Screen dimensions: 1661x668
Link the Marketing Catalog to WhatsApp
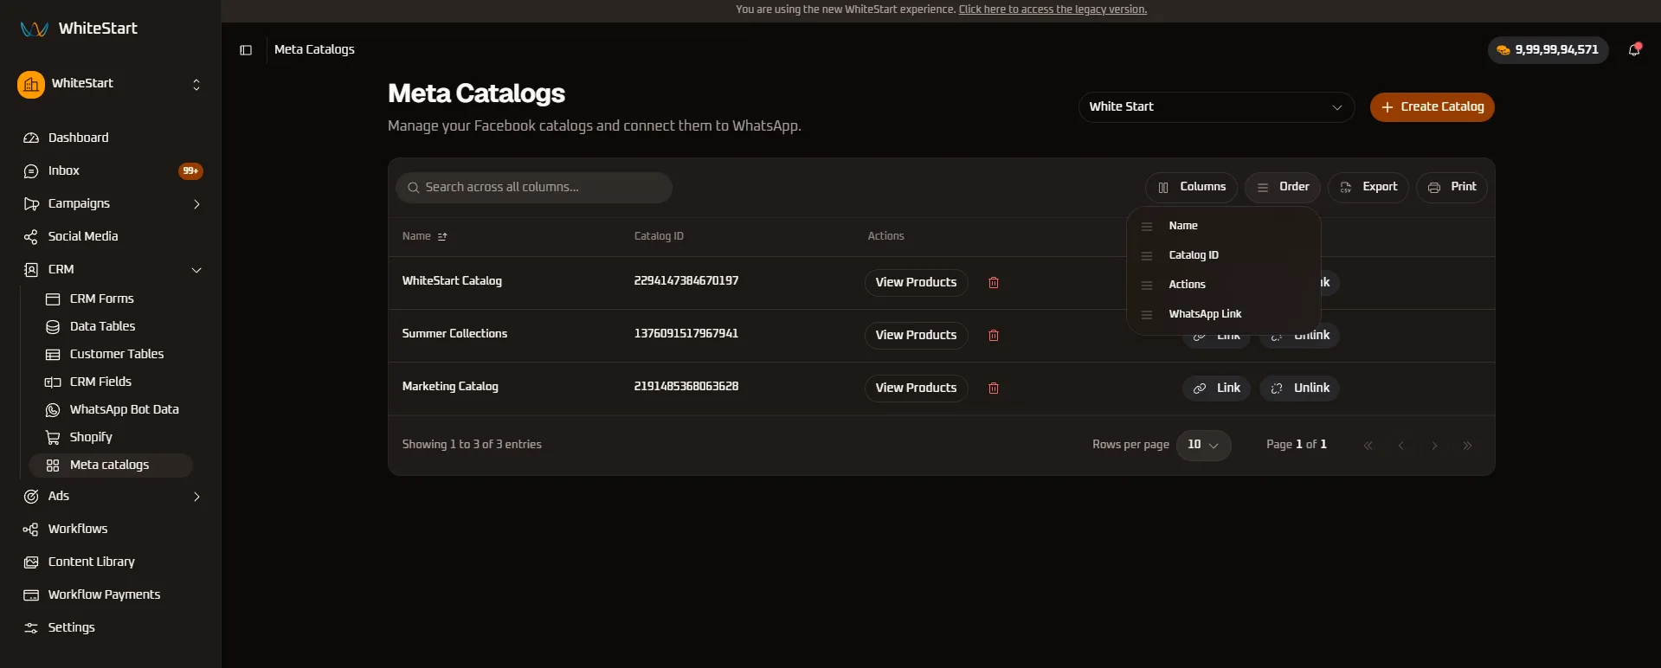(1216, 389)
